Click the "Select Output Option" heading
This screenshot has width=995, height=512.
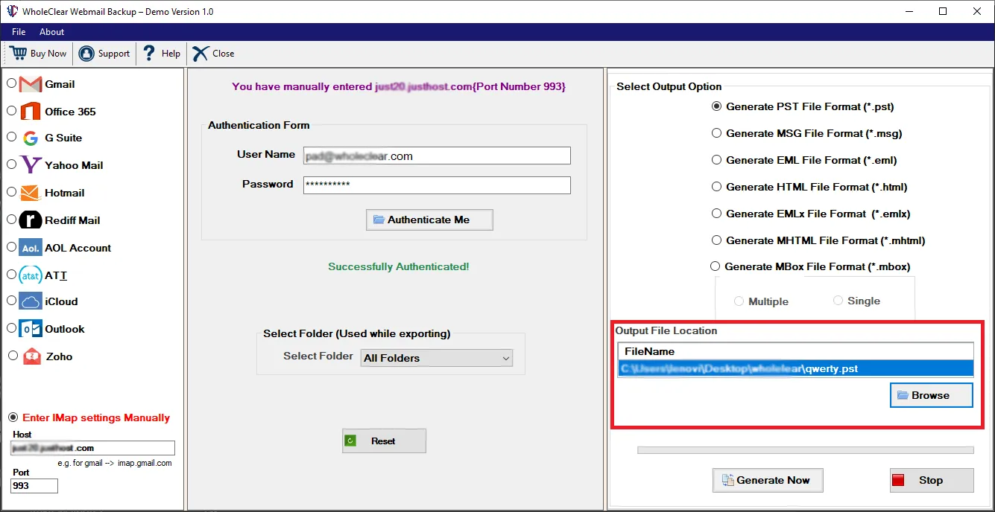(x=669, y=86)
